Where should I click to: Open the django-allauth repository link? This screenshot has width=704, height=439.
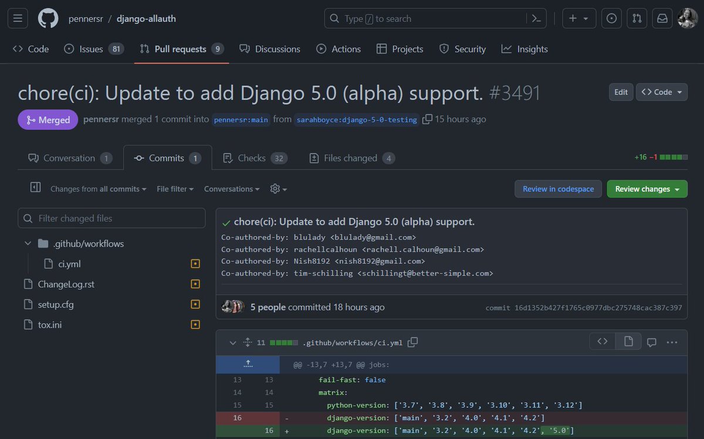click(146, 19)
